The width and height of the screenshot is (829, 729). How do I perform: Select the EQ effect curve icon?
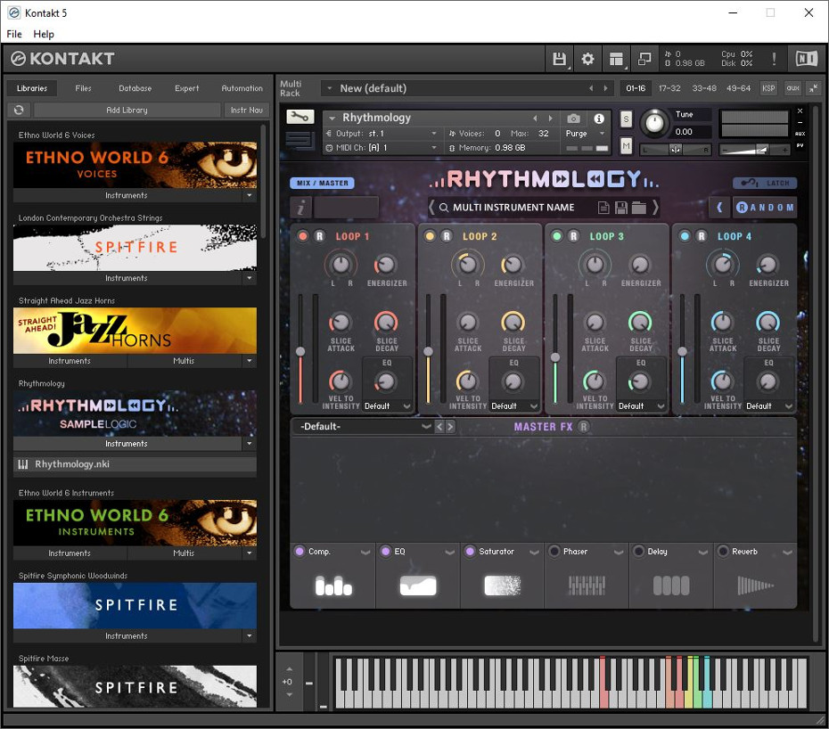tap(418, 586)
